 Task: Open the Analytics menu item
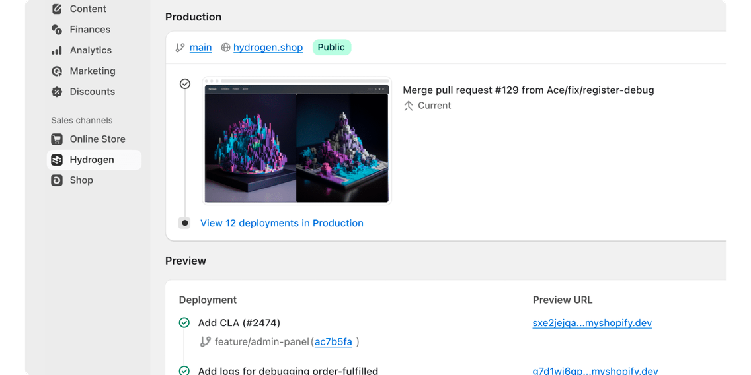tap(91, 50)
